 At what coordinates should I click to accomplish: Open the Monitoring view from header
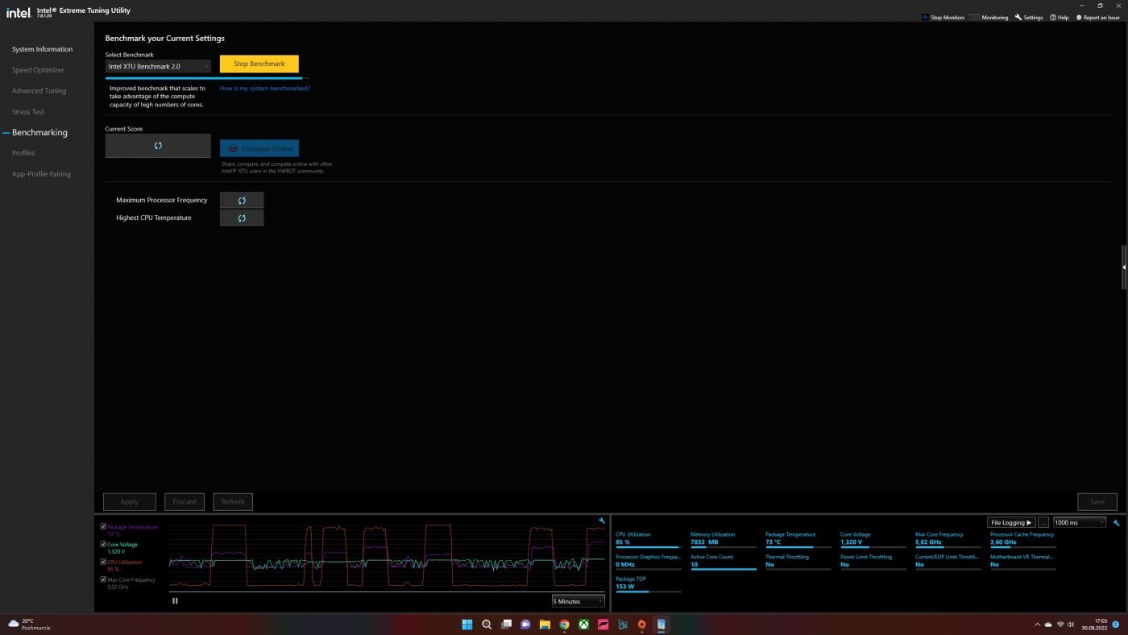click(x=989, y=17)
